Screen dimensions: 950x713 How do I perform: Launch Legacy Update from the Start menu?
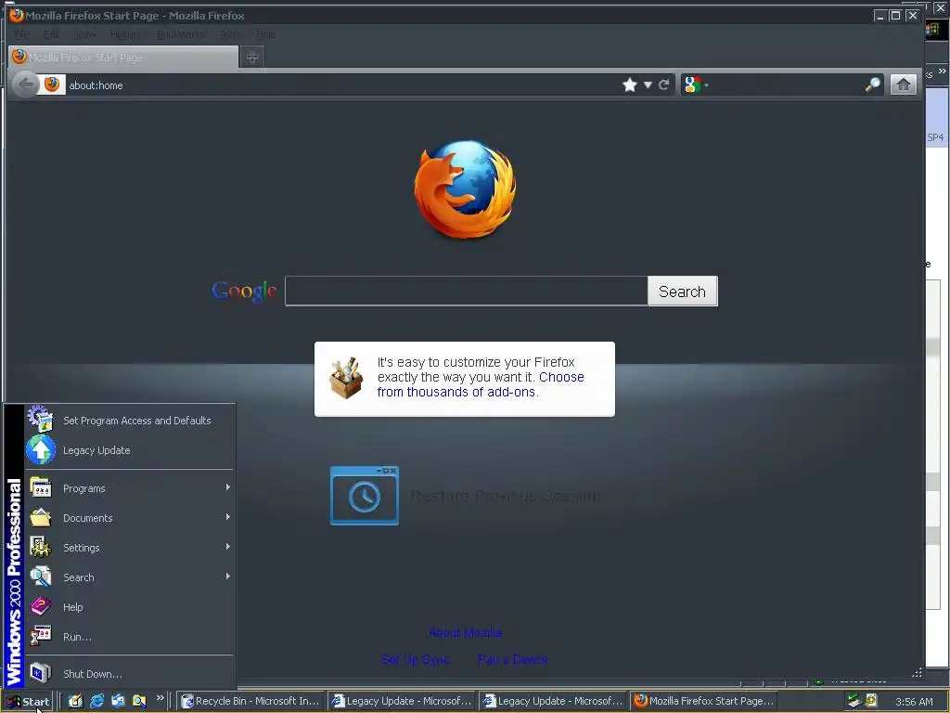tap(130, 450)
